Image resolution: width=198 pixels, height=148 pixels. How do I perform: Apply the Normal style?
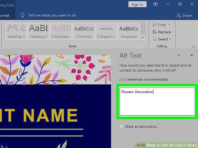(84, 31)
